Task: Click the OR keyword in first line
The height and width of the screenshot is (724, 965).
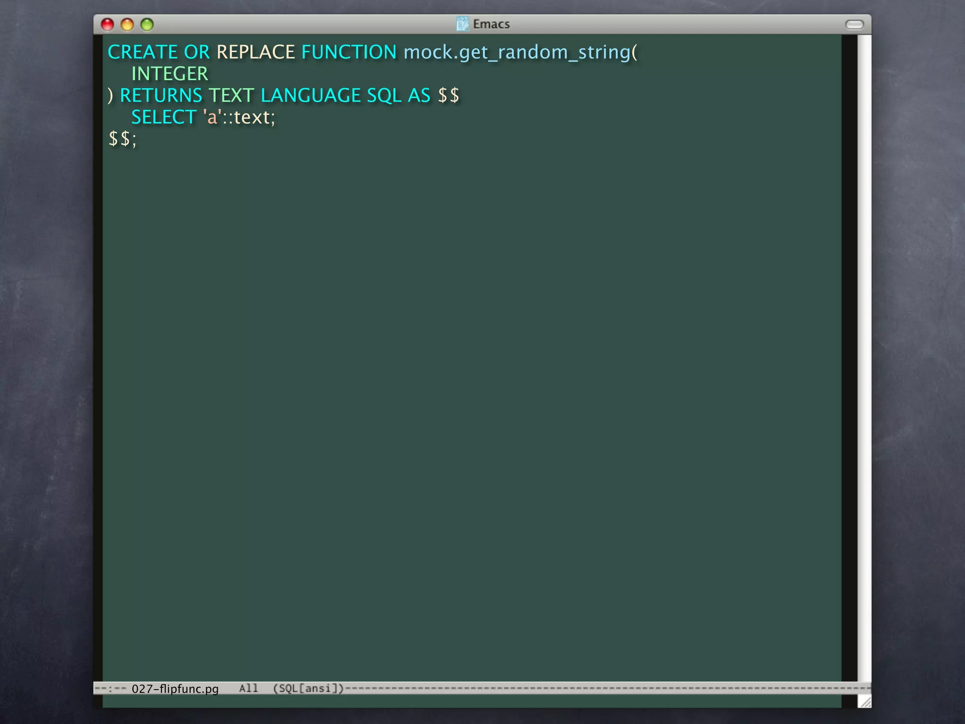Action: (197, 52)
